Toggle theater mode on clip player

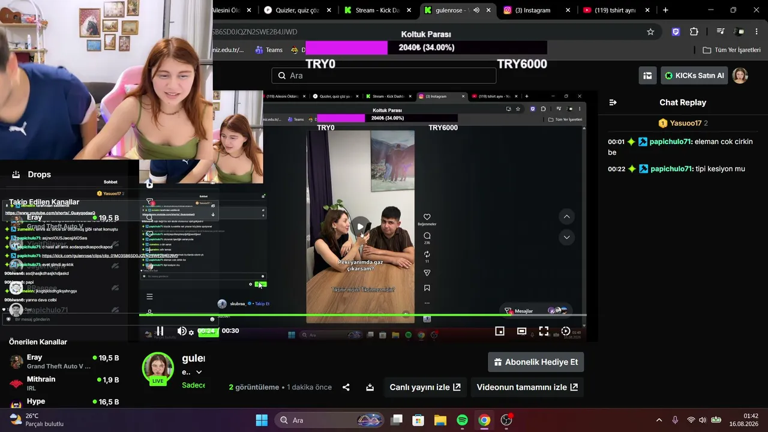521,331
